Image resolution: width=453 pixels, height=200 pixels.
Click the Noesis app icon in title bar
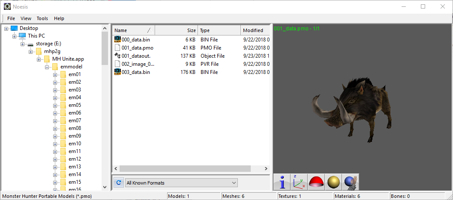tap(7, 6)
